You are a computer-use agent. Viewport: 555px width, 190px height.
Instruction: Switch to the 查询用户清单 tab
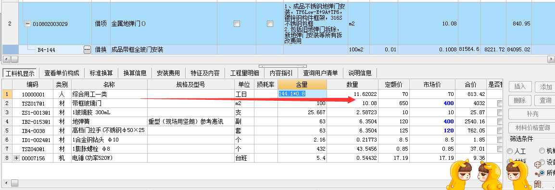pos(320,73)
